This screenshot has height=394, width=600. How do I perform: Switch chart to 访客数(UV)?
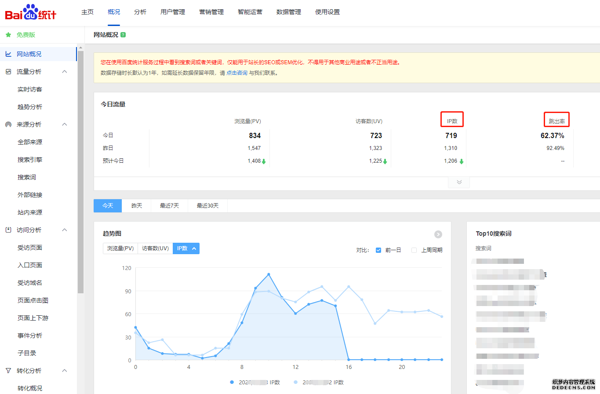click(155, 248)
